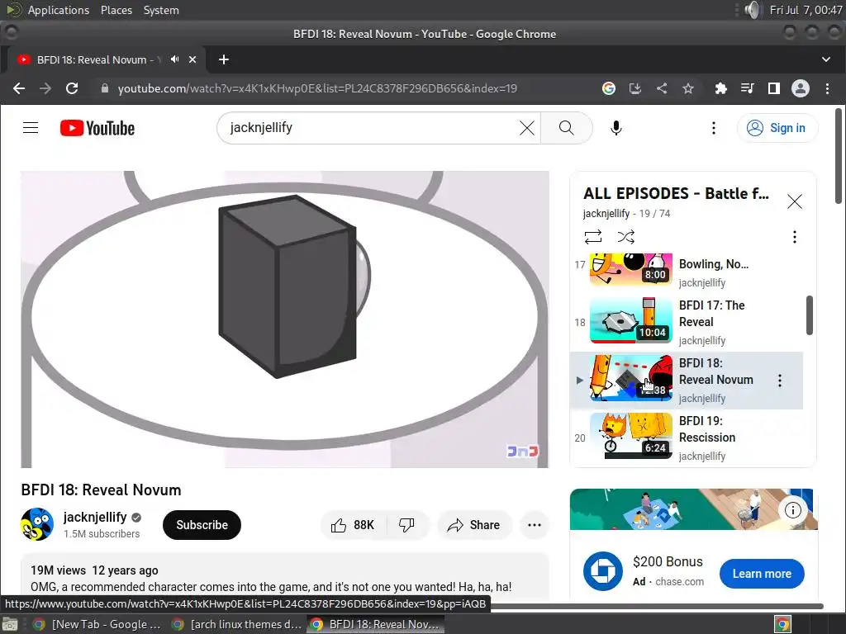Mute the BFDI 18 tab audio
This screenshot has width=846, height=634.
point(175,59)
